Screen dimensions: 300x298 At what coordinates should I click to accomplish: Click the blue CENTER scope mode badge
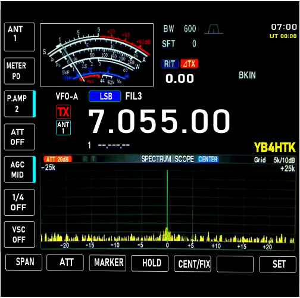208,159
